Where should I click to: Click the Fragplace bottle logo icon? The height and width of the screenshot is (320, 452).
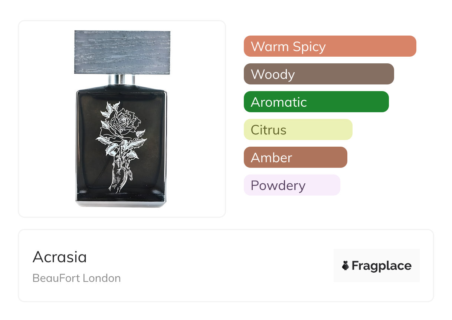[345, 266]
